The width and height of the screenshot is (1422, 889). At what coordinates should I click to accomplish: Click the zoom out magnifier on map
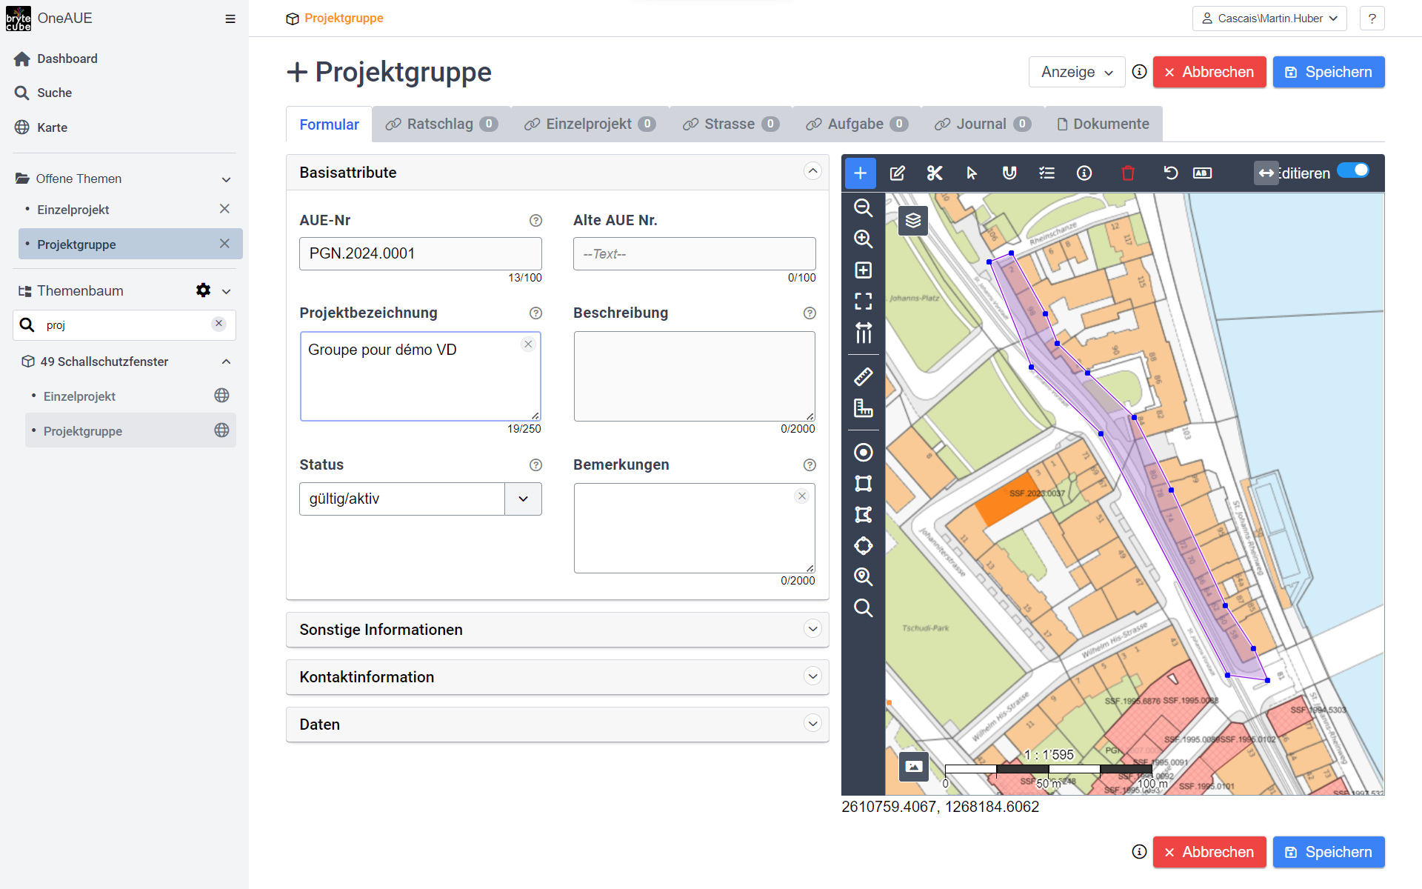(x=863, y=208)
